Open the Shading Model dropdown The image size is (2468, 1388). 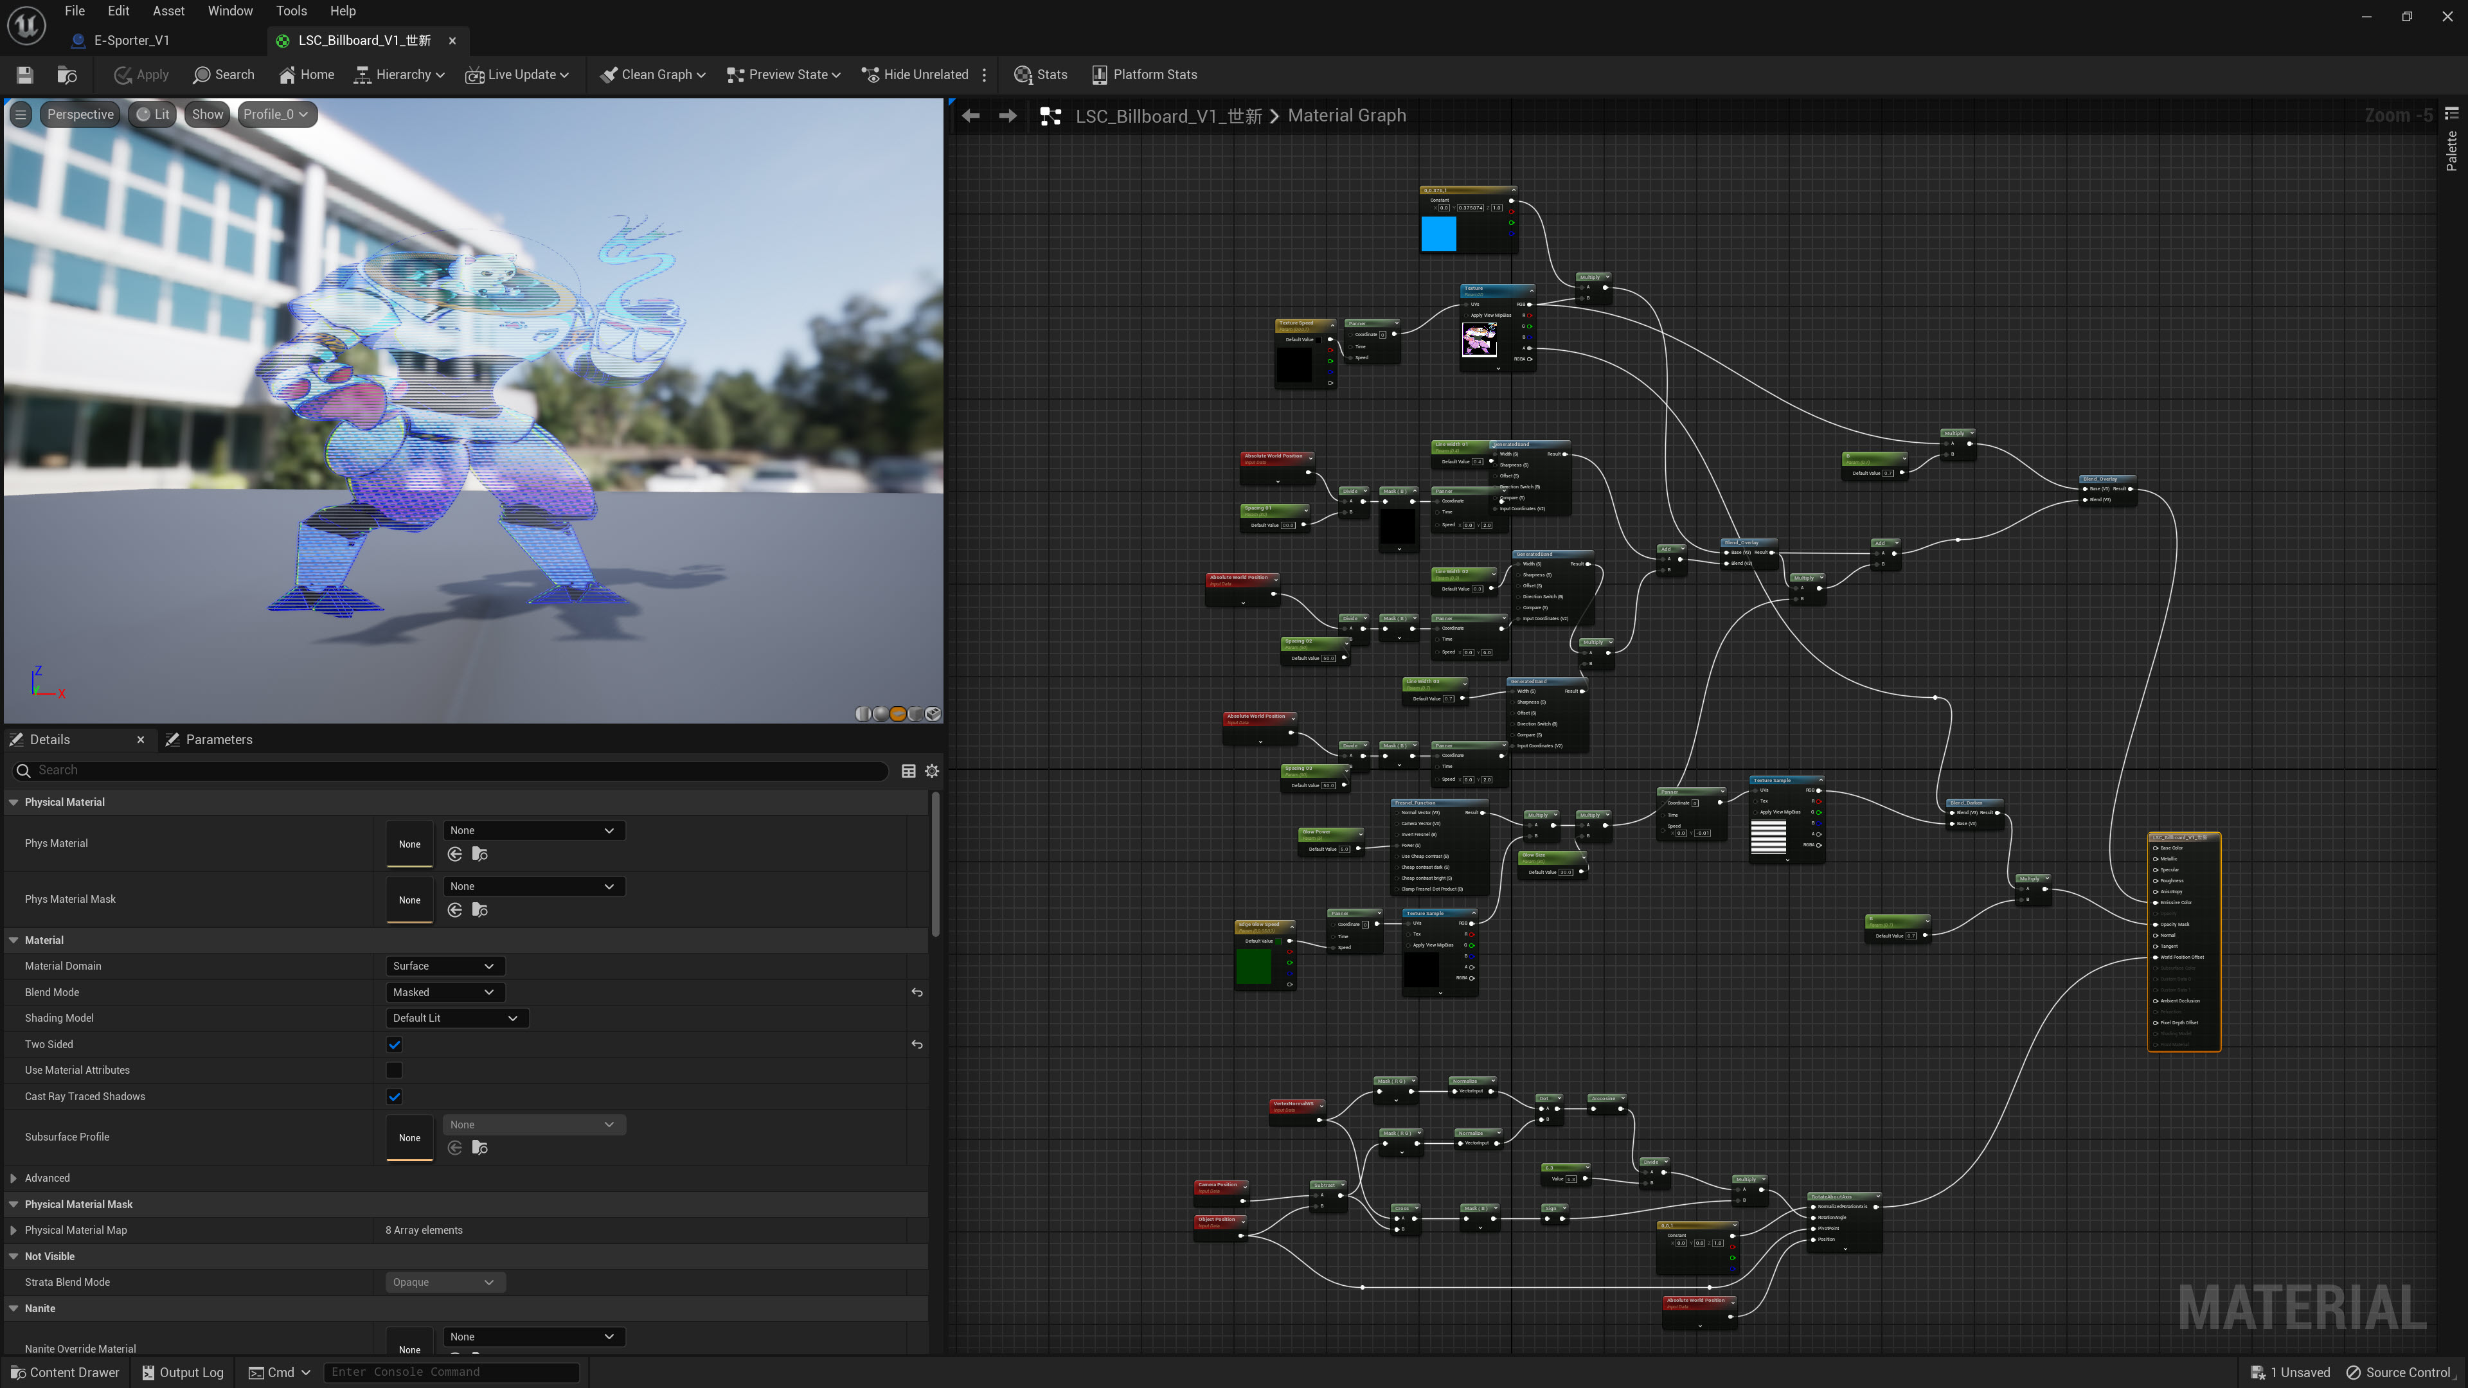coord(455,1019)
